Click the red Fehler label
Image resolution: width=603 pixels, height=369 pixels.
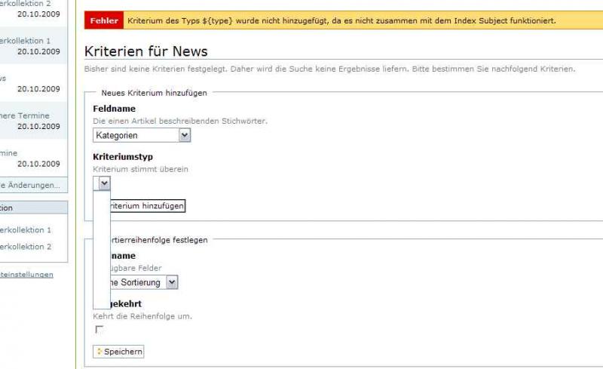point(104,20)
